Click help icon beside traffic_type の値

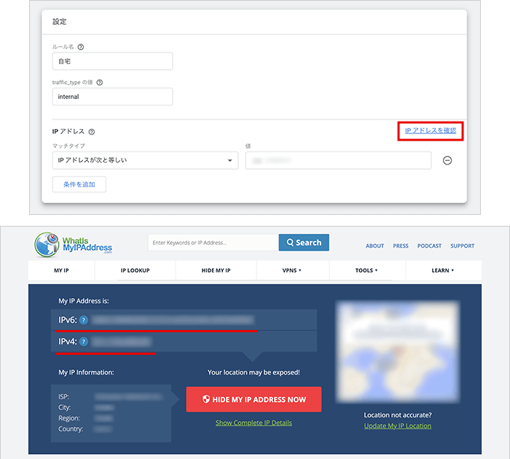pyautogui.click(x=100, y=82)
